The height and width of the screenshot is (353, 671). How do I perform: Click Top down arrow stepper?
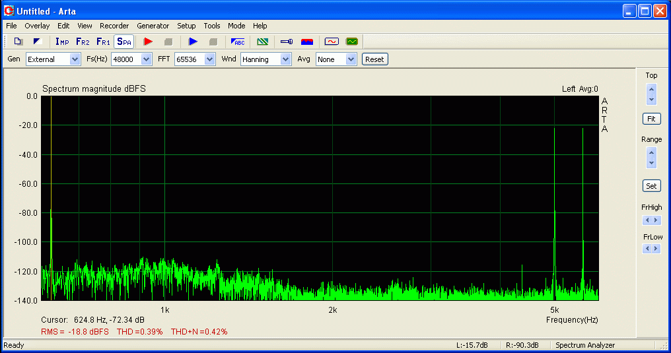pyautogui.click(x=651, y=100)
